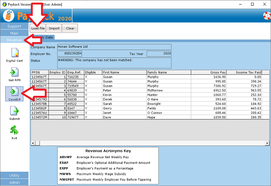Click the Submit icon

[14, 112]
